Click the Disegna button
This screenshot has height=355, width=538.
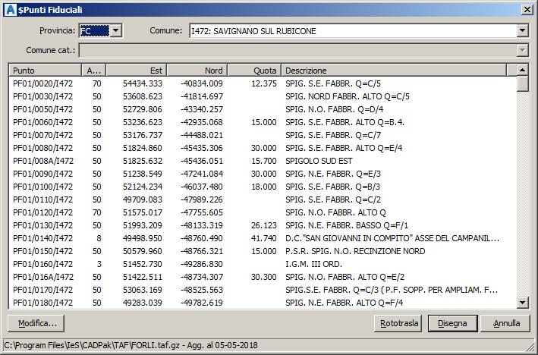[452, 323]
